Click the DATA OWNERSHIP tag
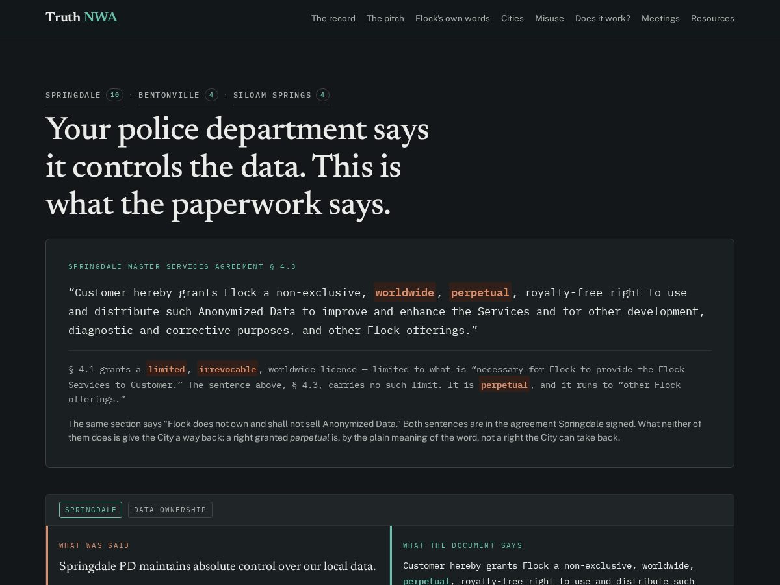The height and width of the screenshot is (585, 780). [170, 510]
